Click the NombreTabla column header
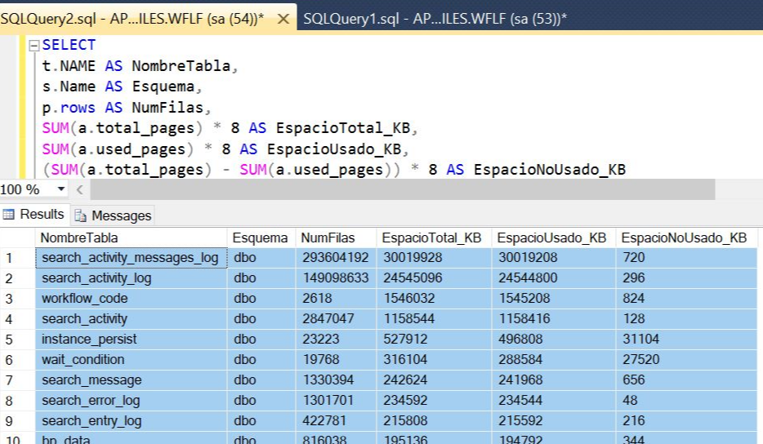Image resolution: width=763 pixels, height=444 pixels. pos(131,238)
